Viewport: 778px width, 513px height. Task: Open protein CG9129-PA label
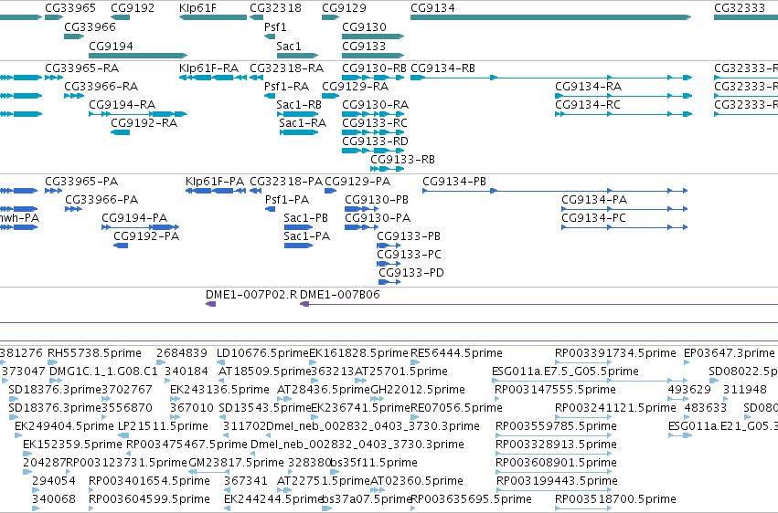357,182
